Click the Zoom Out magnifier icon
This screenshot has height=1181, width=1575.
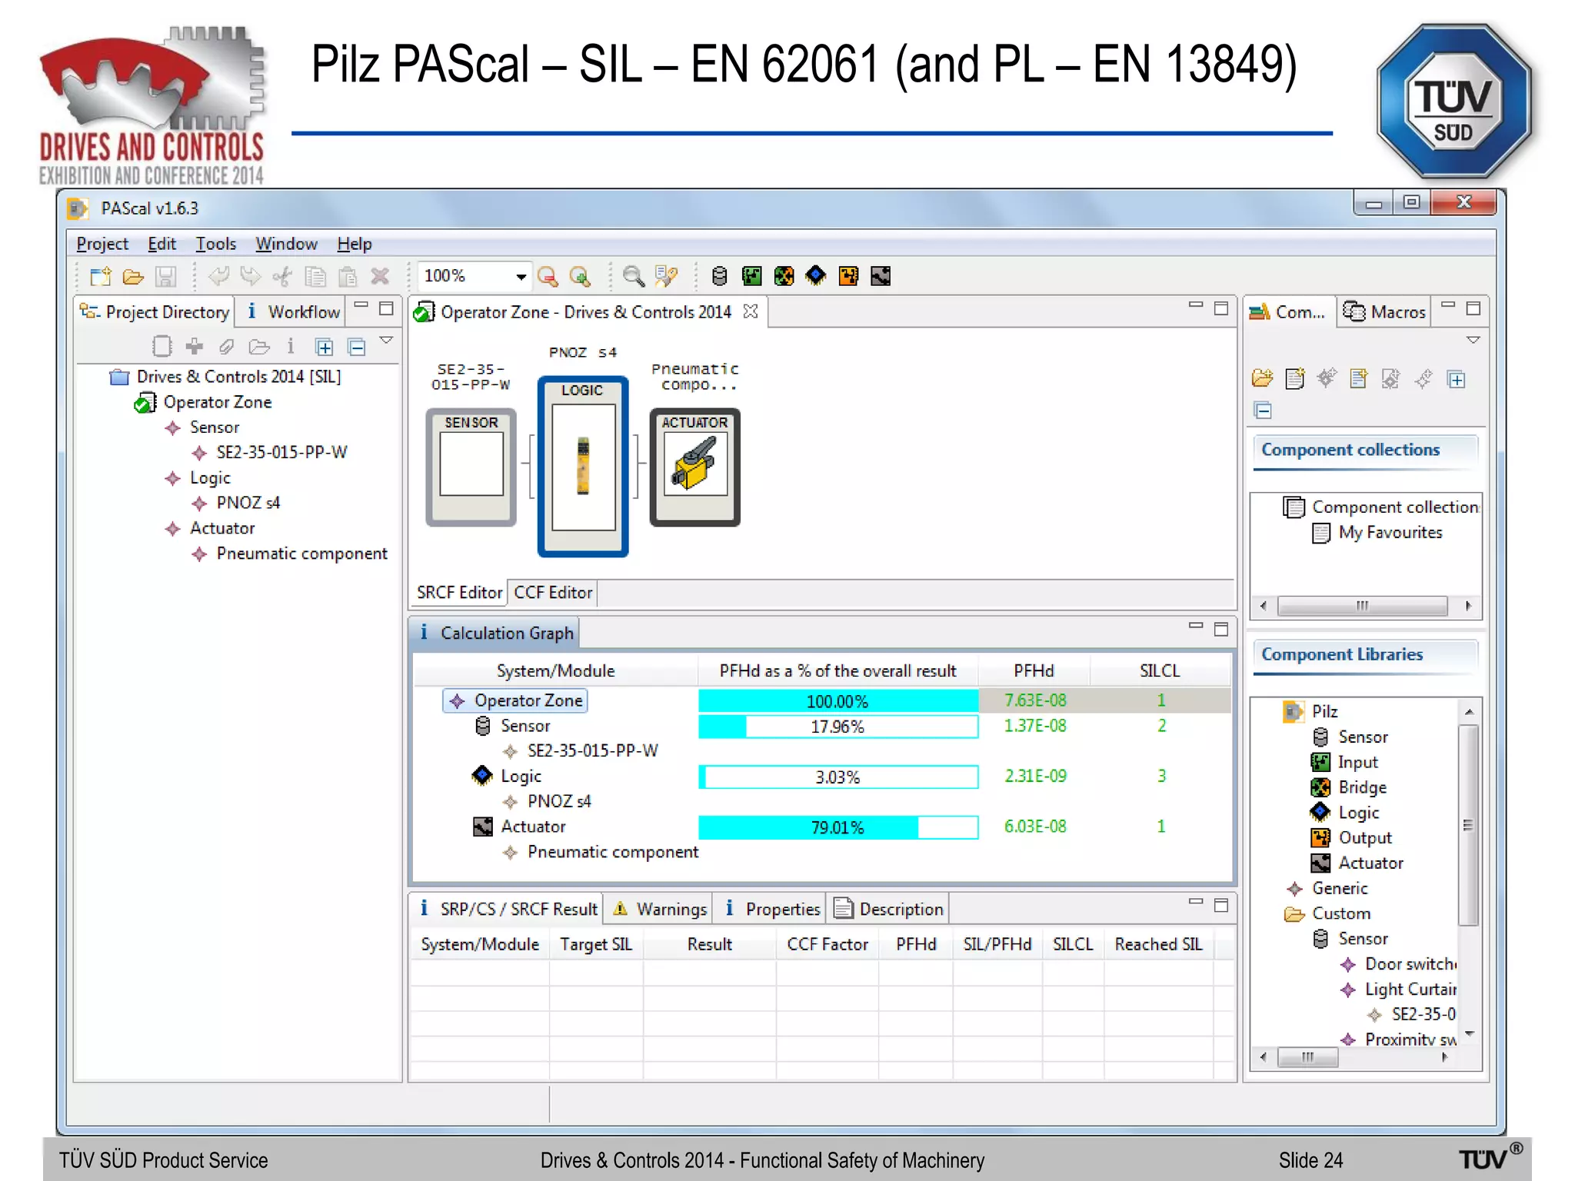tap(548, 276)
